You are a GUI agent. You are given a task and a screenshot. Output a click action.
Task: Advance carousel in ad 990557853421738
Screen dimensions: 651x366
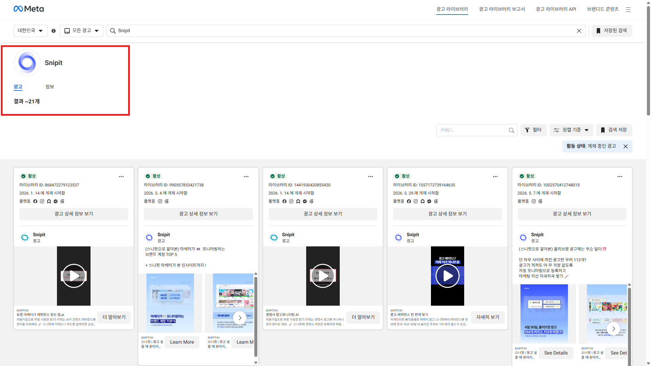pos(240,318)
